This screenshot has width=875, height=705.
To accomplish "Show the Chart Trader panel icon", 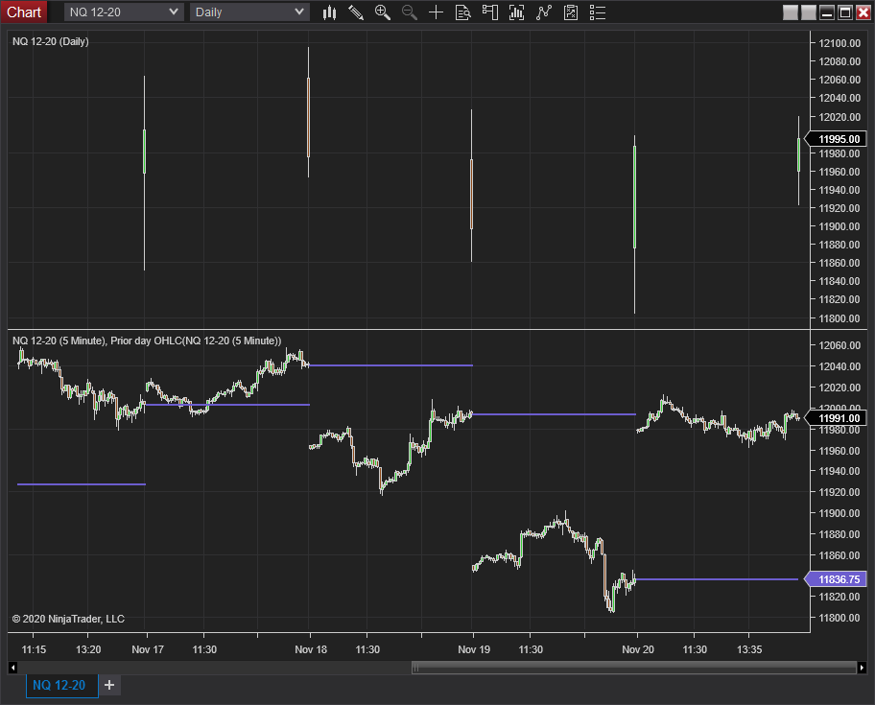I will 489,12.
